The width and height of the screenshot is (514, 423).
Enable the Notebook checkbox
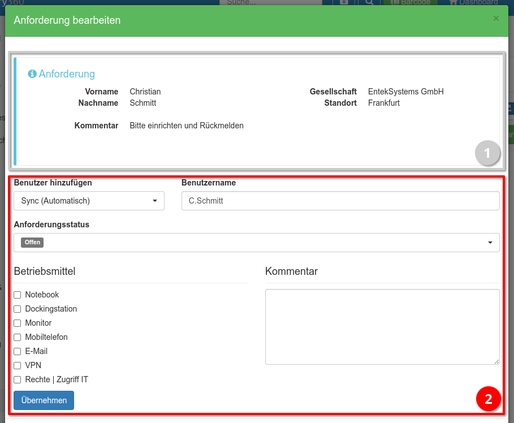pos(18,295)
